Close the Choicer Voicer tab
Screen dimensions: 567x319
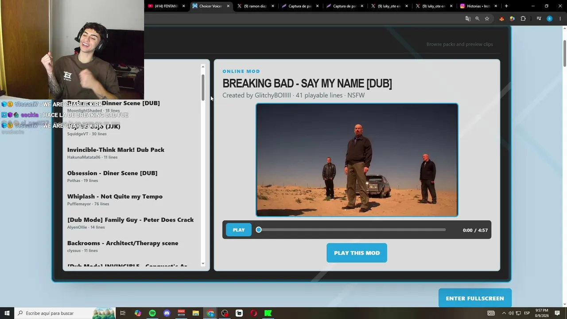pos(228,6)
